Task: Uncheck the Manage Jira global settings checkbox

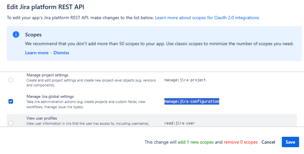Action: 11,101
